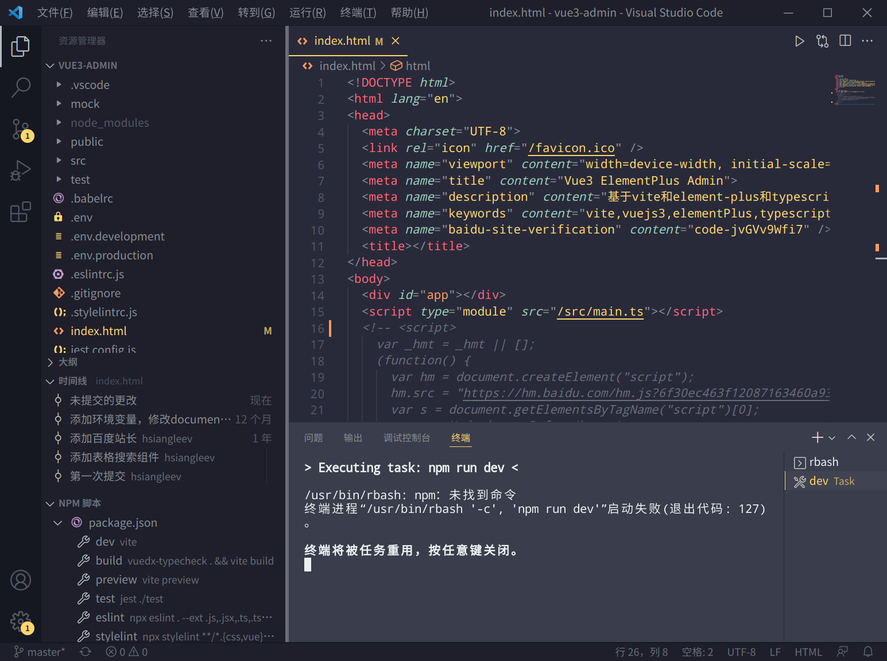Expand the 大纲 outline section
This screenshot has height=661, width=887.
coord(164,362)
